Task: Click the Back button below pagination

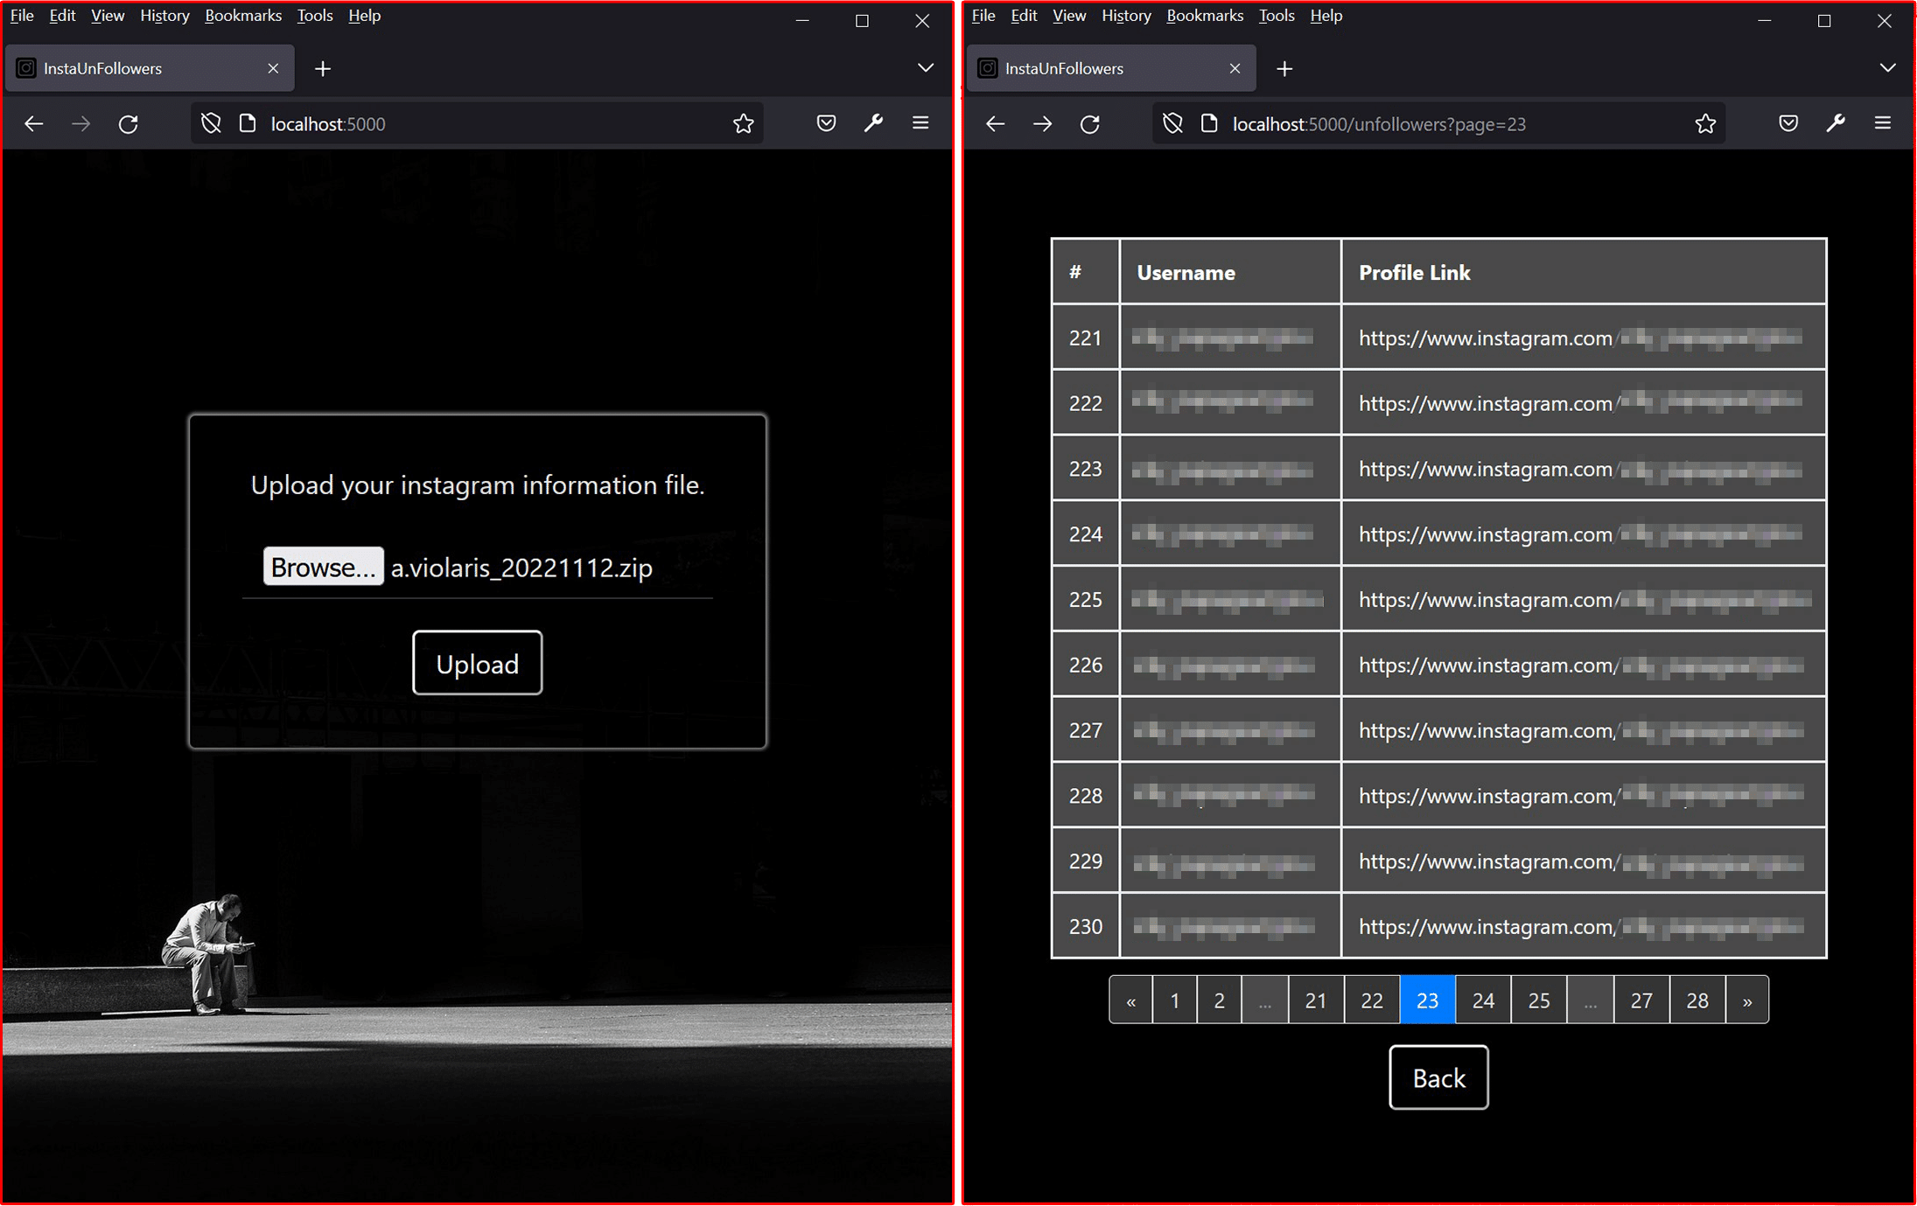Action: [x=1438, y=1077]
